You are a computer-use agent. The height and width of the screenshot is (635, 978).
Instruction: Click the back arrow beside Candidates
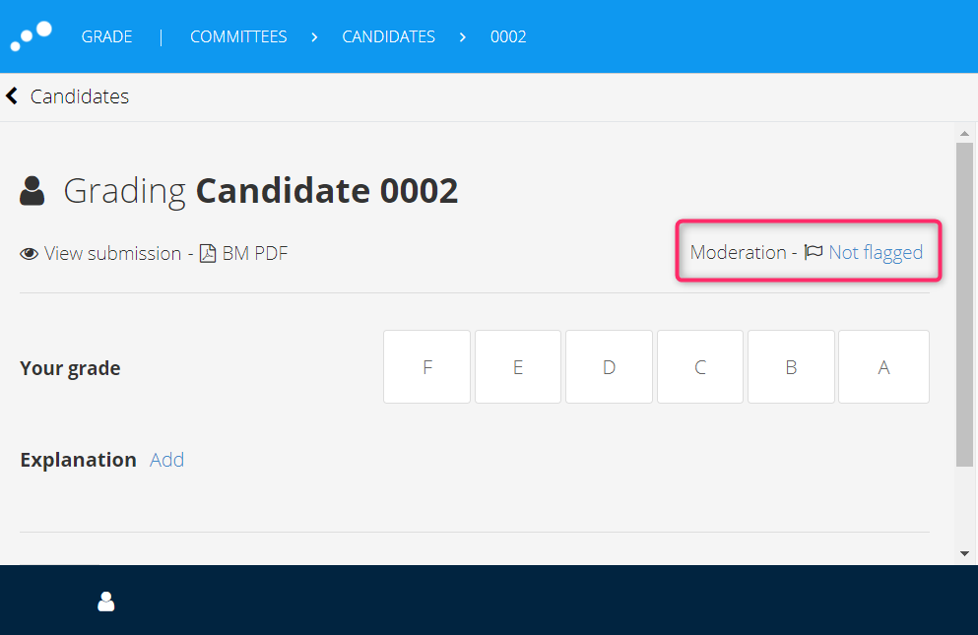(x=12, y=96)
